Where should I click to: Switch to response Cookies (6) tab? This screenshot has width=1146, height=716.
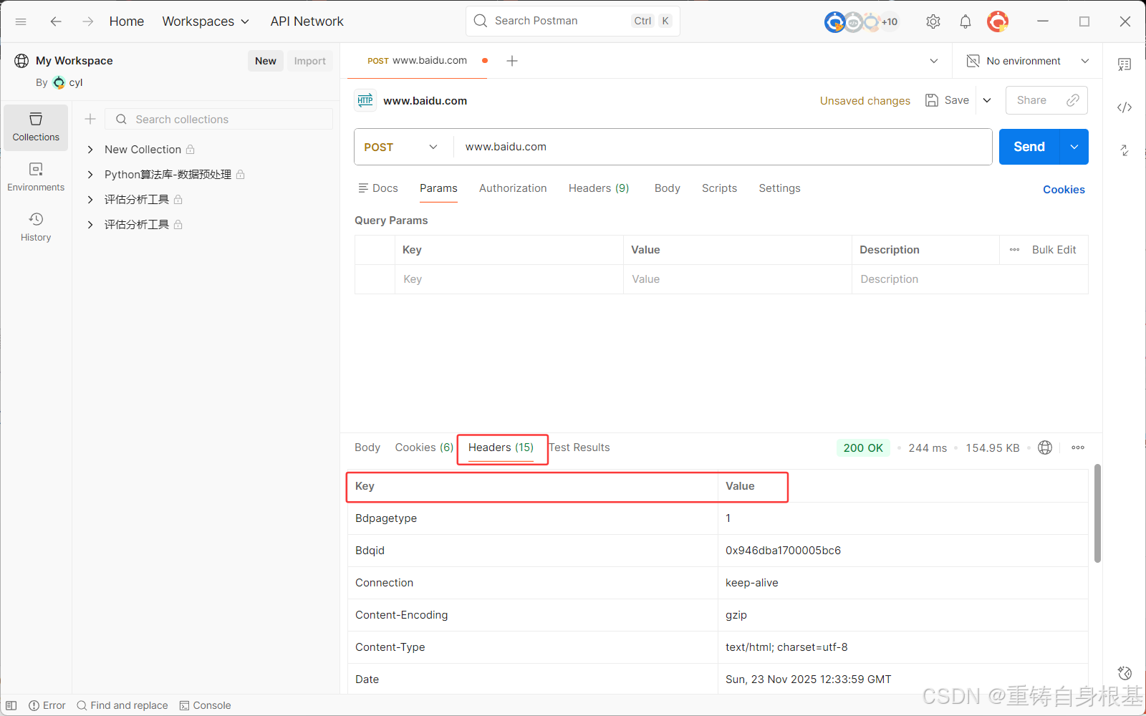point(424,447)
